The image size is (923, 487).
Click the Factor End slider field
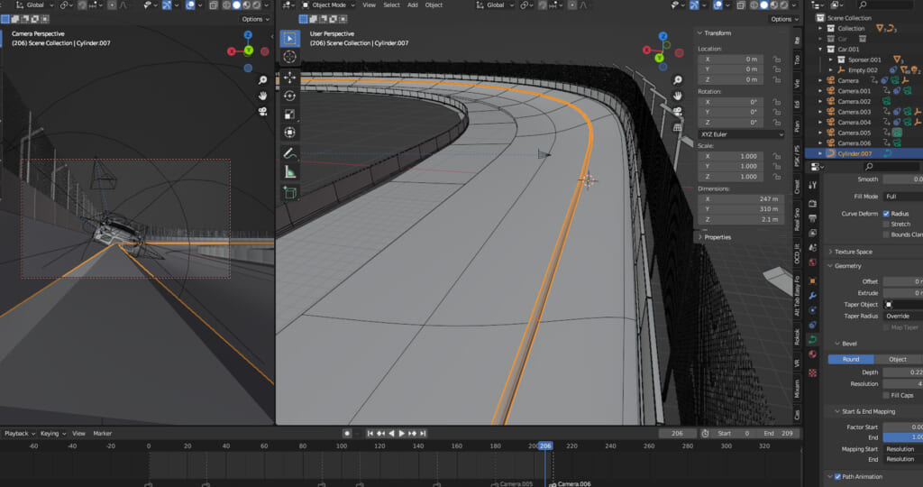(903, 436)
